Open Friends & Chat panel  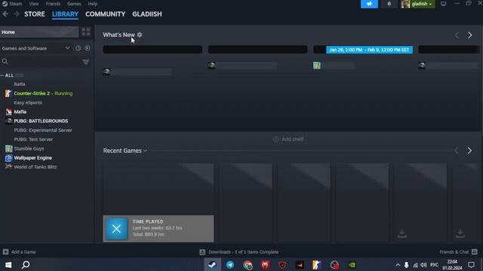458,252
